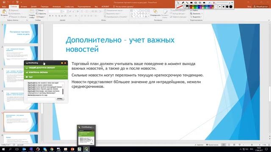Expand 'Контроль экрана' section in ClickMeeting
The image size is (271, 152).
coord(46,72)
